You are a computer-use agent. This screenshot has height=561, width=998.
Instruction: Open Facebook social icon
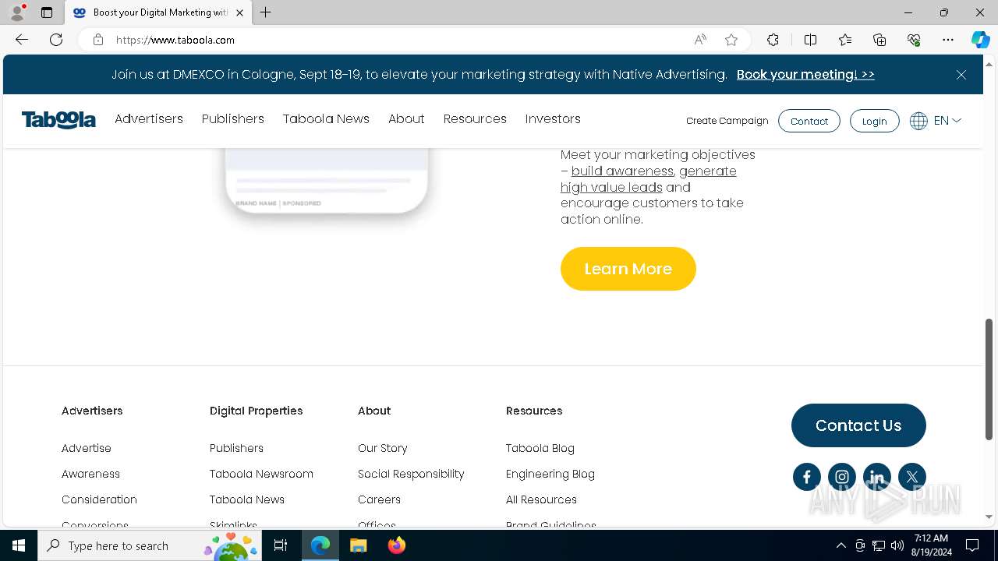click(x=807, y=477)
